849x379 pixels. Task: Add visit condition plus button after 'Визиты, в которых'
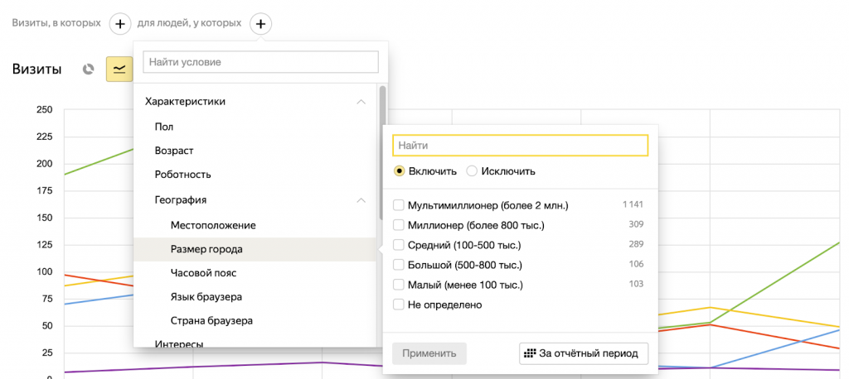(x=120, y=24)
